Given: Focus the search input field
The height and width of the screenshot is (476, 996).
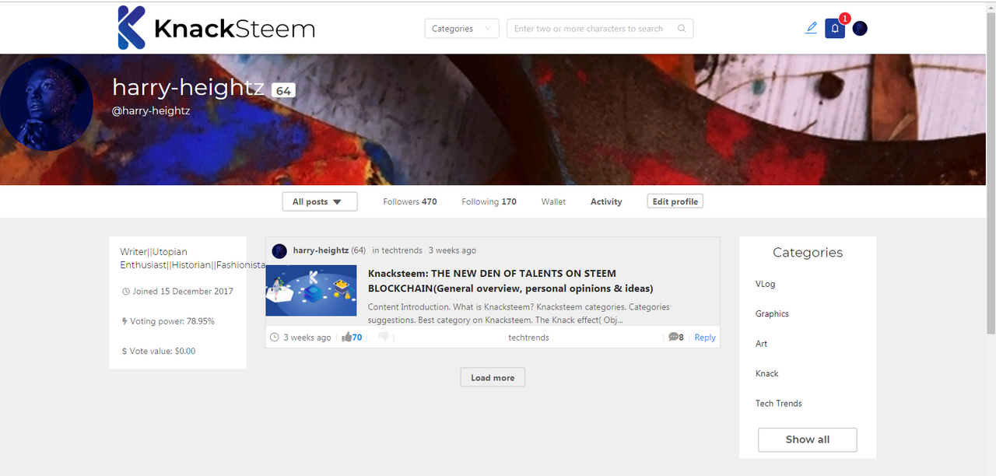Looking at the screenshot, I should 600,29.
